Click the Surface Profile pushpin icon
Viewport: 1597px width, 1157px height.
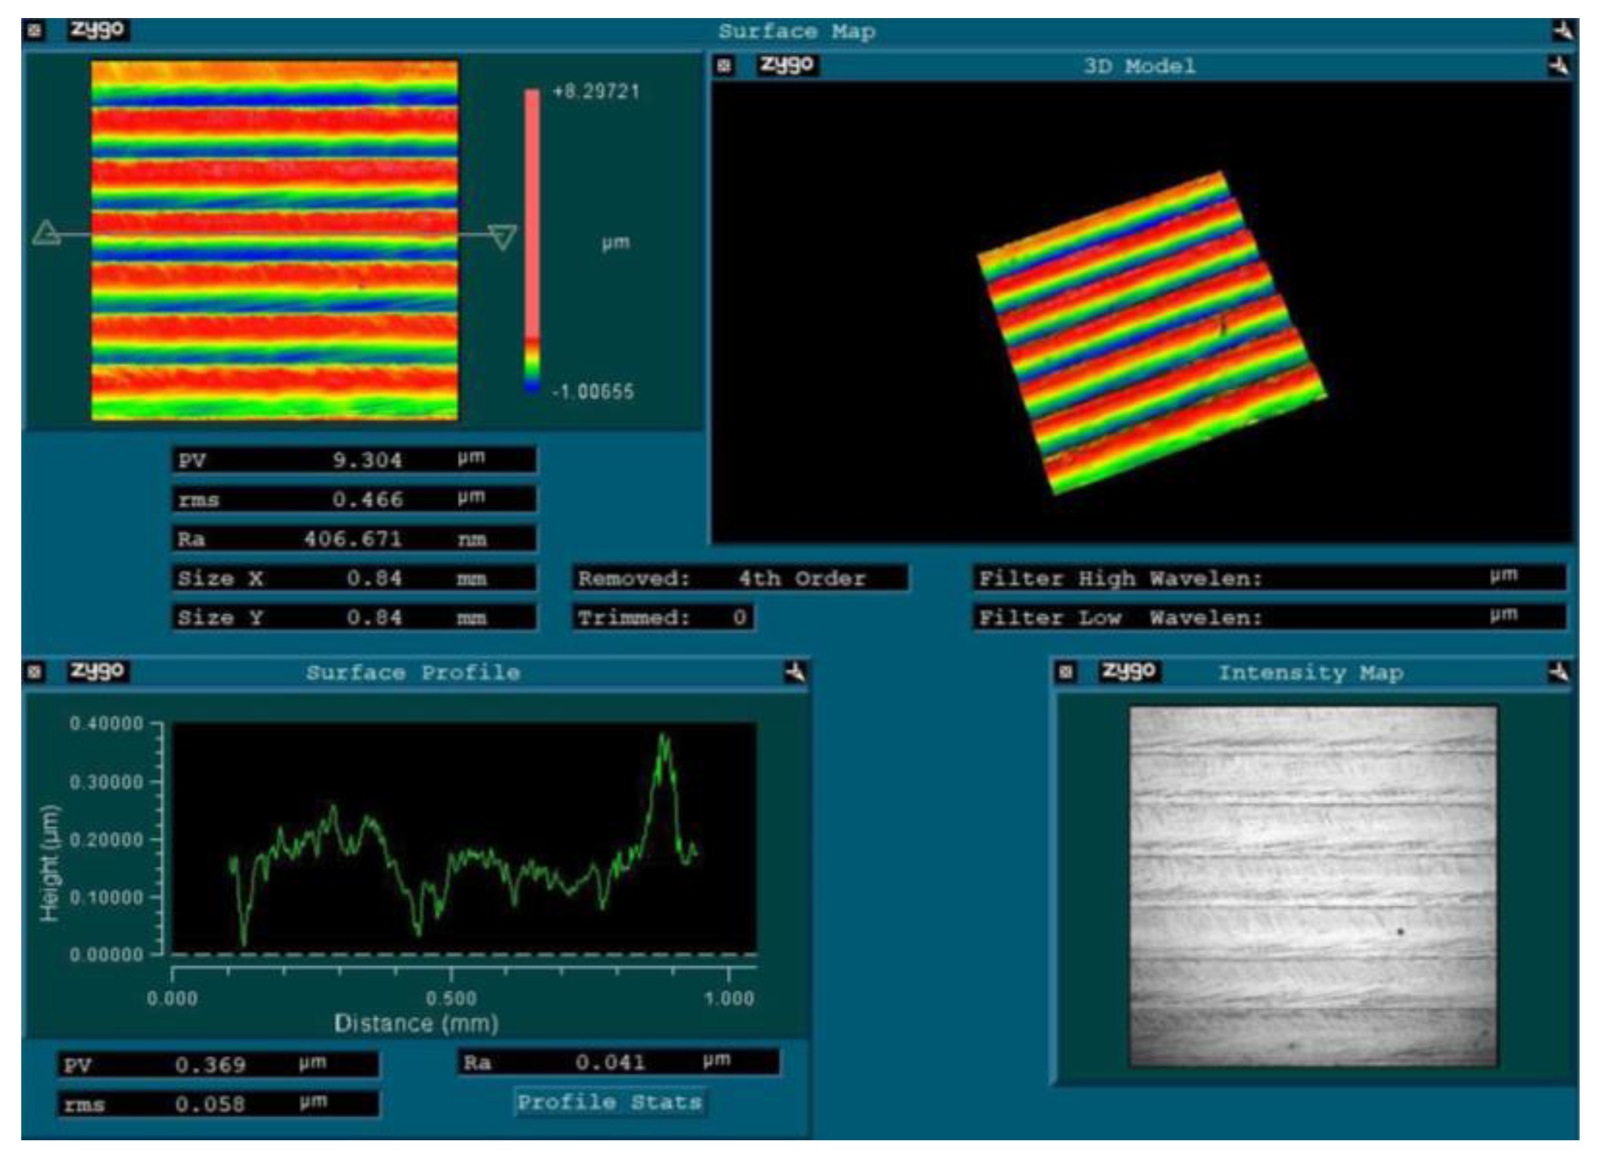(x=795, y=672)
